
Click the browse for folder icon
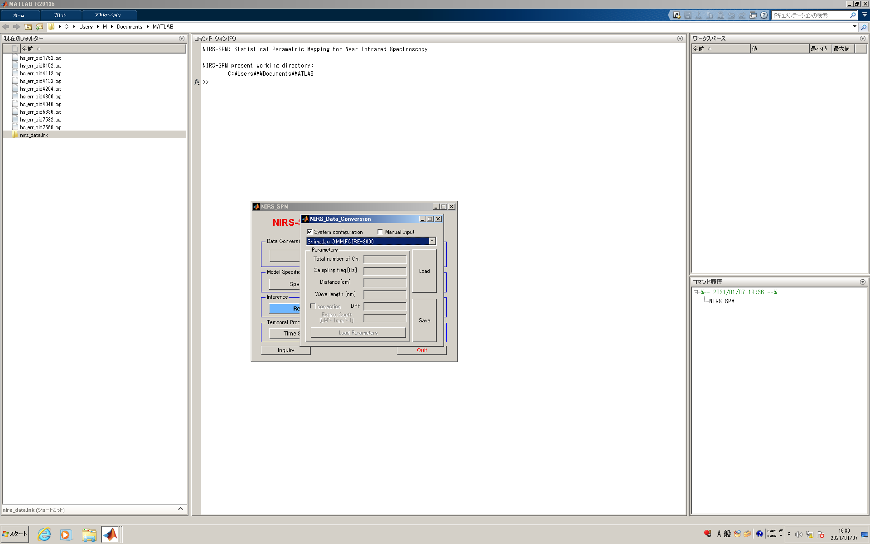[39, 27]
